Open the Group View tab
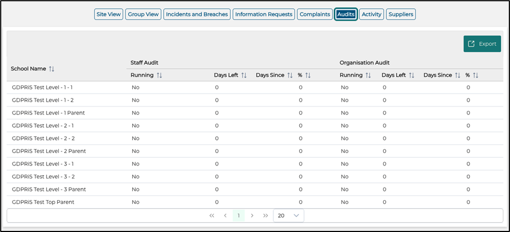510x232 pixels. 143,14
